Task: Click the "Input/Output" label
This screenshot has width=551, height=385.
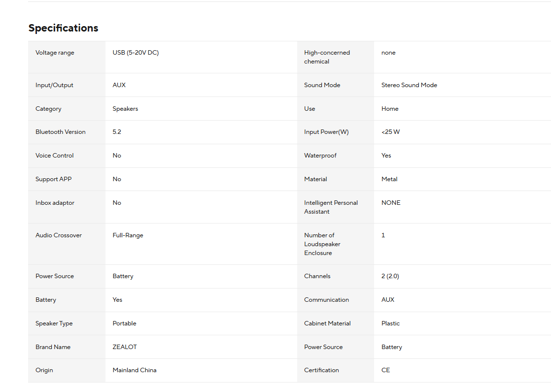Action: point(55,85)
